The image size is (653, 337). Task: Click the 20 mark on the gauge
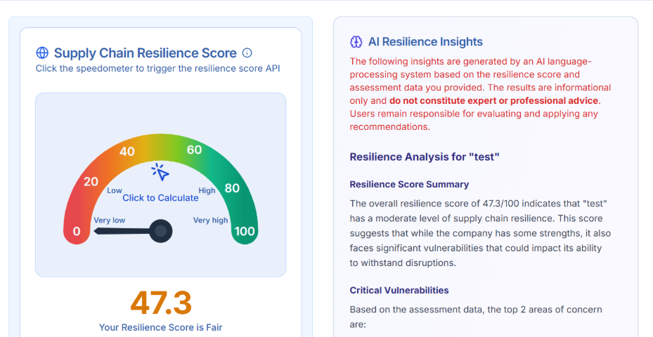[x=91, y=182]
